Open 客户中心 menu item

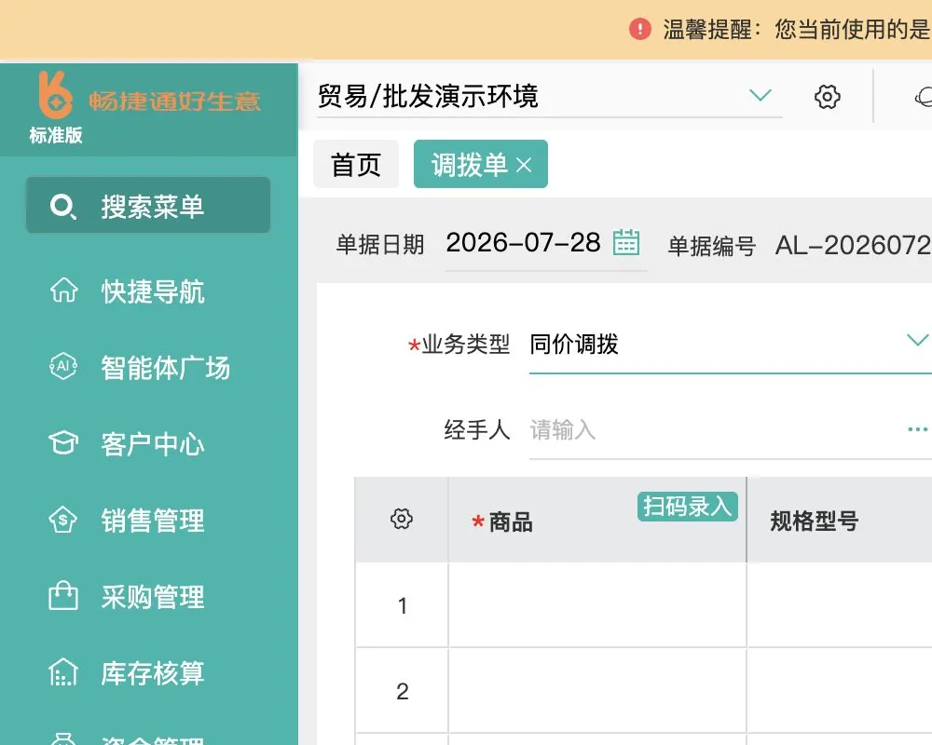tap(148, 444)
